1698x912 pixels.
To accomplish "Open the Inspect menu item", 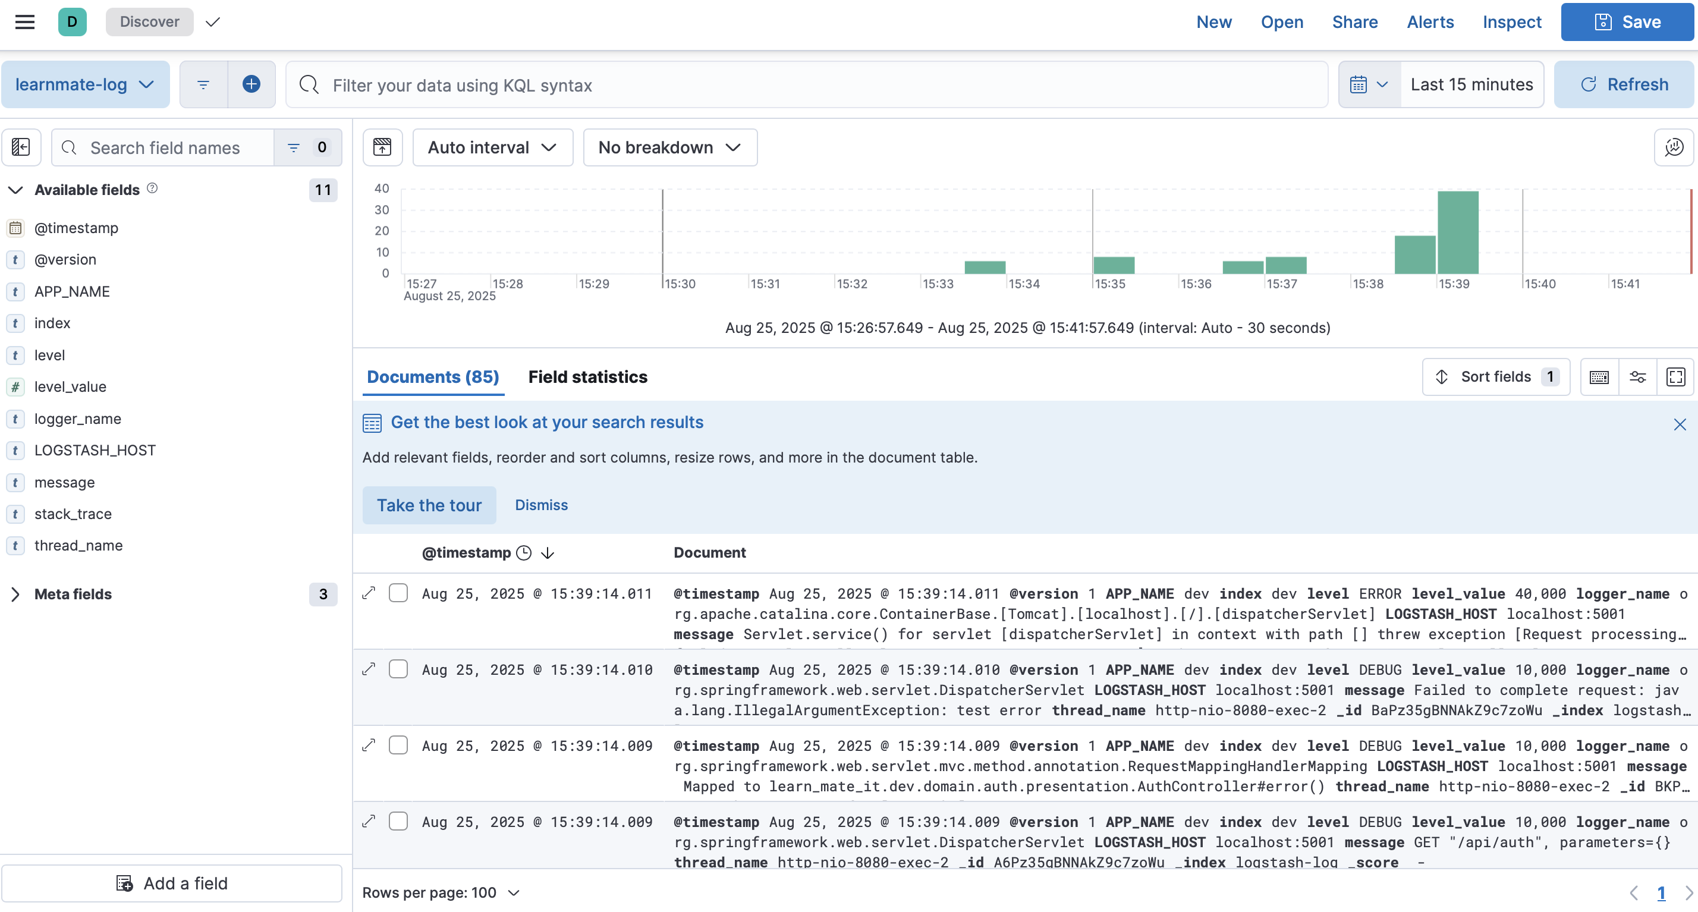I will click(1511, 22).
